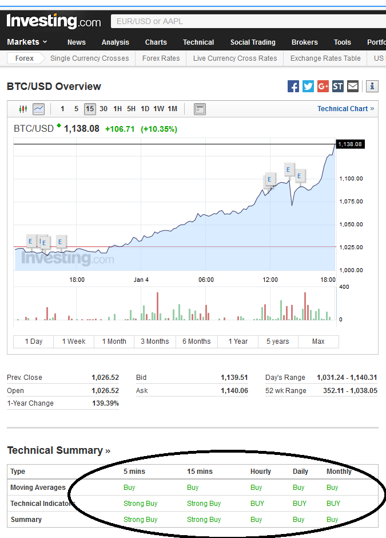Share on StockTwits ST icon
Viewport: 386px width, 538px height.
(338, 86)
